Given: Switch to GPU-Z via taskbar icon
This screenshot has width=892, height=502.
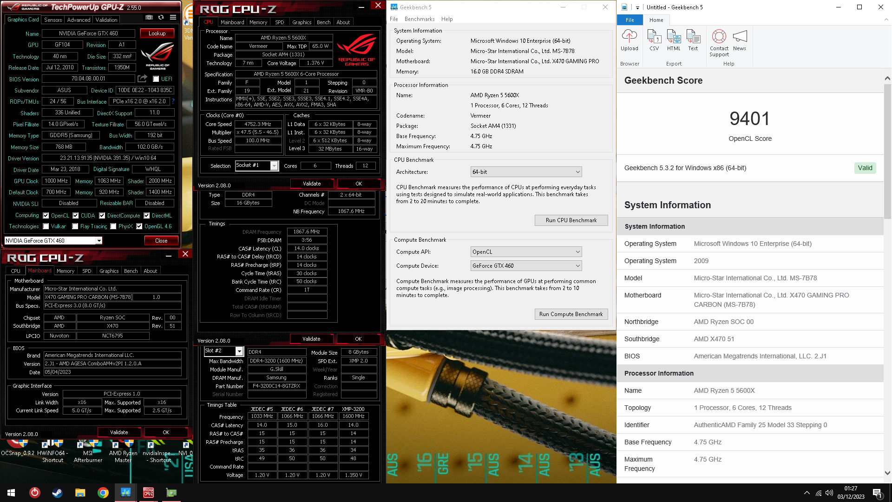Looking at the screenshot, I should [x=171, y=493].
